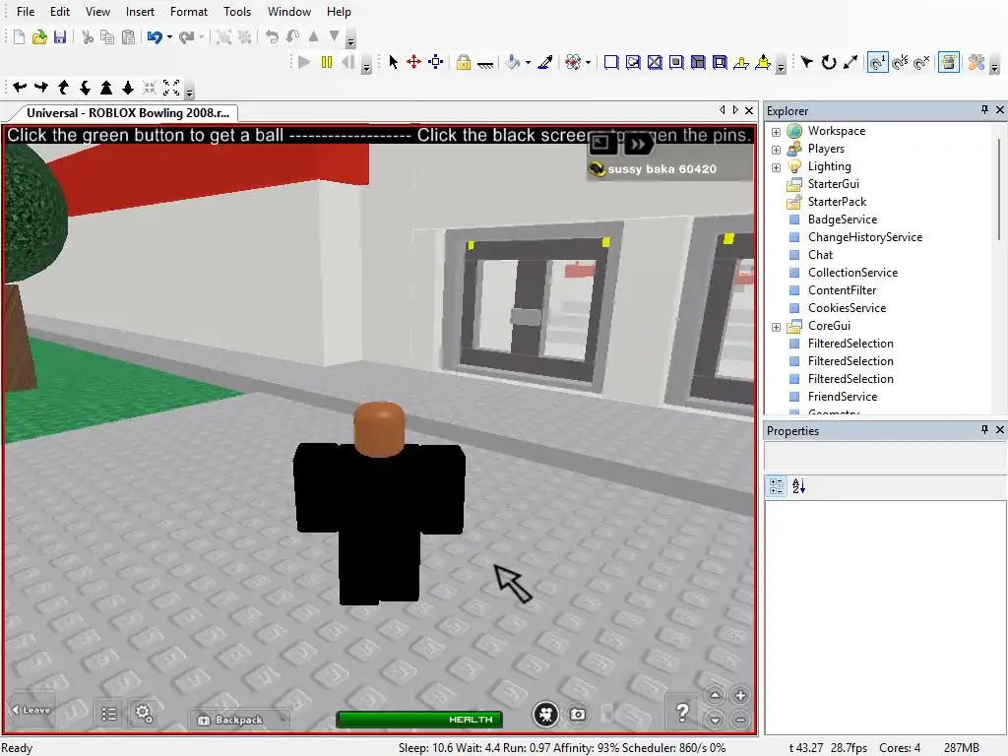Open the Backpack button in game
The image size is (1008, 756).
point(237,720)
